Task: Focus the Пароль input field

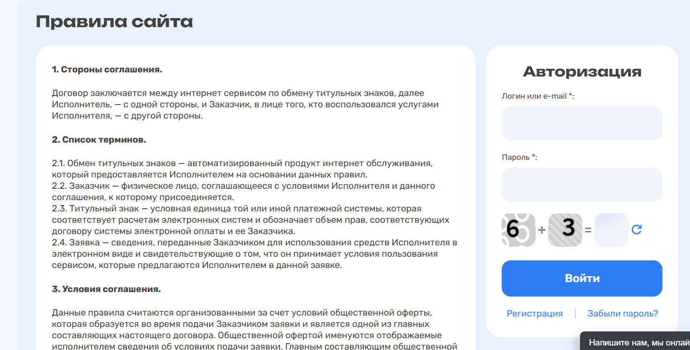Action: [582, 184]
